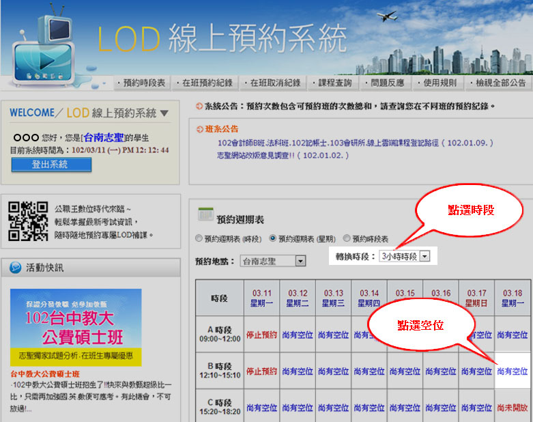
Task: Click 尚有空位 for B 時段 on 03.18
Action: coord(512,371)
